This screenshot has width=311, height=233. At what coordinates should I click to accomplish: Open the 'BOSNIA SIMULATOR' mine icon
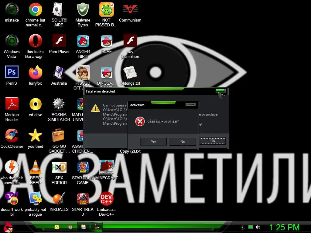pos(59,104)
